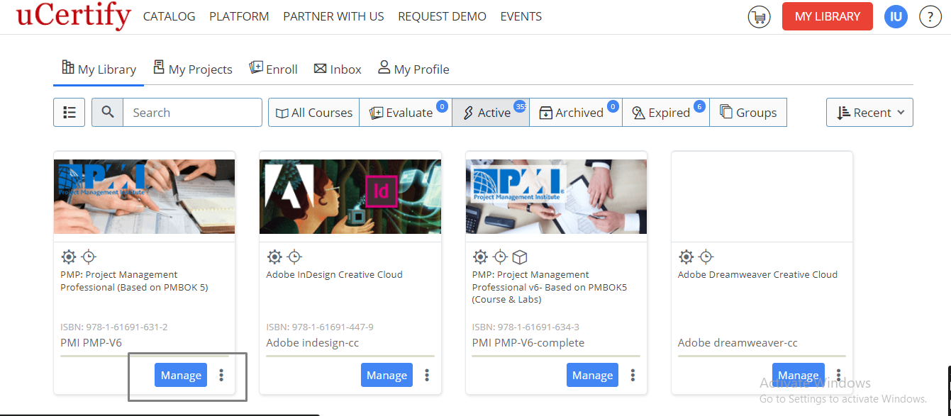
Task: Open the Adobe InDesign course thumbnail
Action: click(x=350, y=196)
